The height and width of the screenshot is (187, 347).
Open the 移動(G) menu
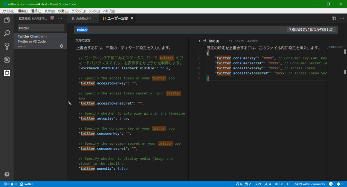(x=63, y=11)
